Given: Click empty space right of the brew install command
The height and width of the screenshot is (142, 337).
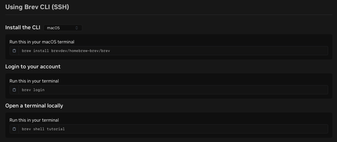Looking at the screenshot, I should pos(215,51).
